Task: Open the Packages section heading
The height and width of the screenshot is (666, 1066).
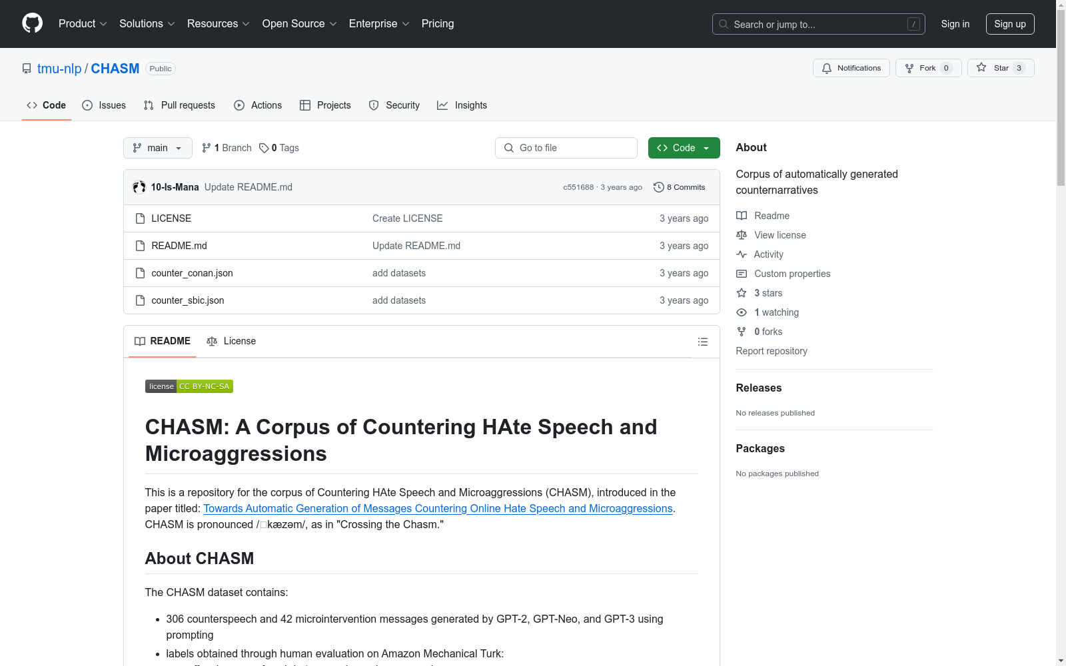Action: coord(760,448)
